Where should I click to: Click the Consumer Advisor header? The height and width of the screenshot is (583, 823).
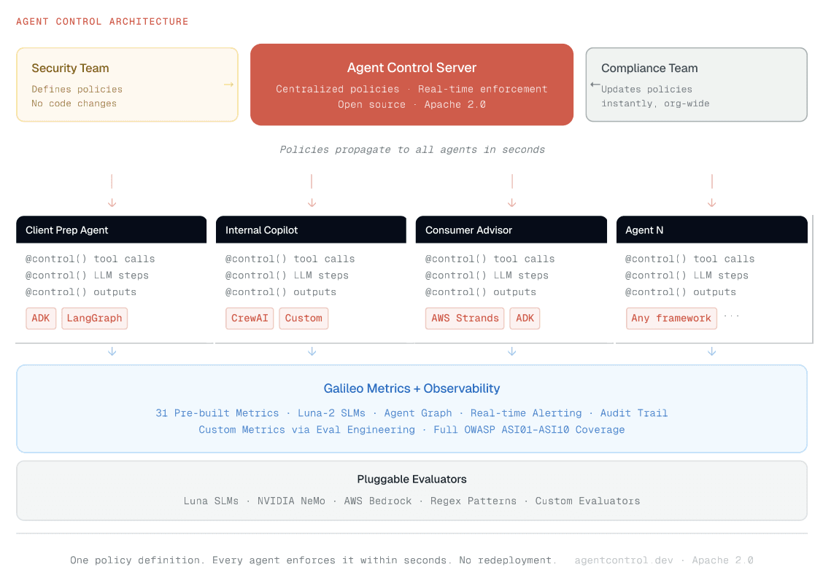tap(511, 230)
